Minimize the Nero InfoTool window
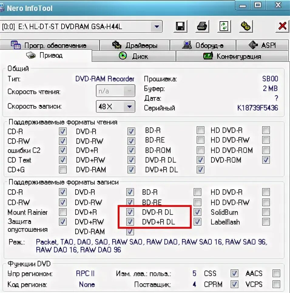This screenshot has height=293, width=290. tap(243, 5)
